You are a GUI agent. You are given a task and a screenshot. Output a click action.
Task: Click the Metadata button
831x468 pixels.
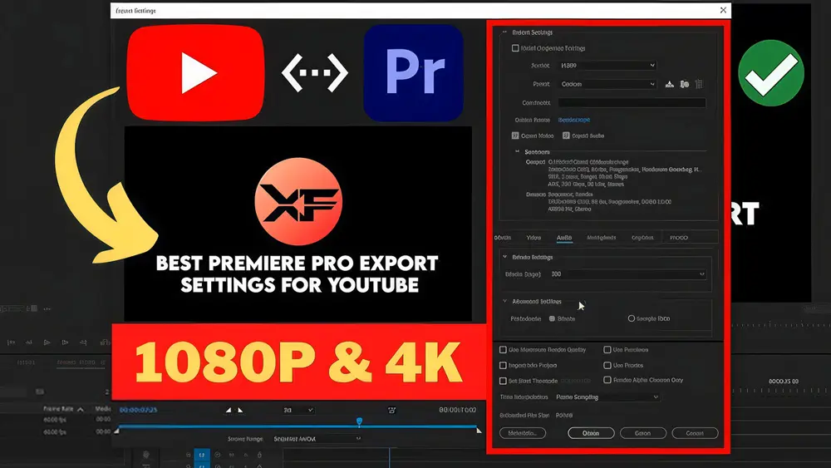coord(523,433)
